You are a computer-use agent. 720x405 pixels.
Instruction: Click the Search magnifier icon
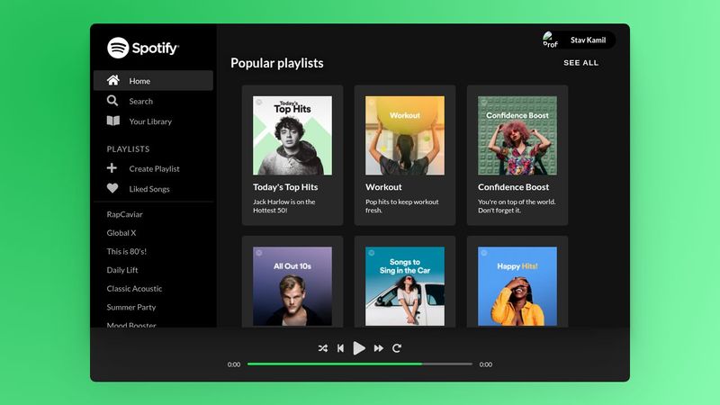112,101
